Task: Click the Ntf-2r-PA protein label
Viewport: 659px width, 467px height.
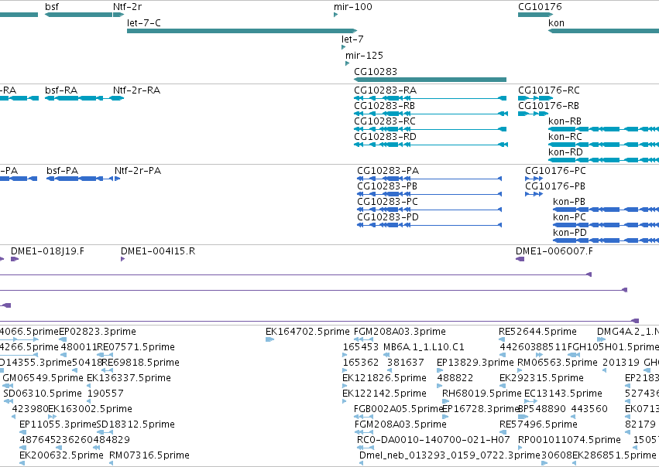Action: [138, 171]
